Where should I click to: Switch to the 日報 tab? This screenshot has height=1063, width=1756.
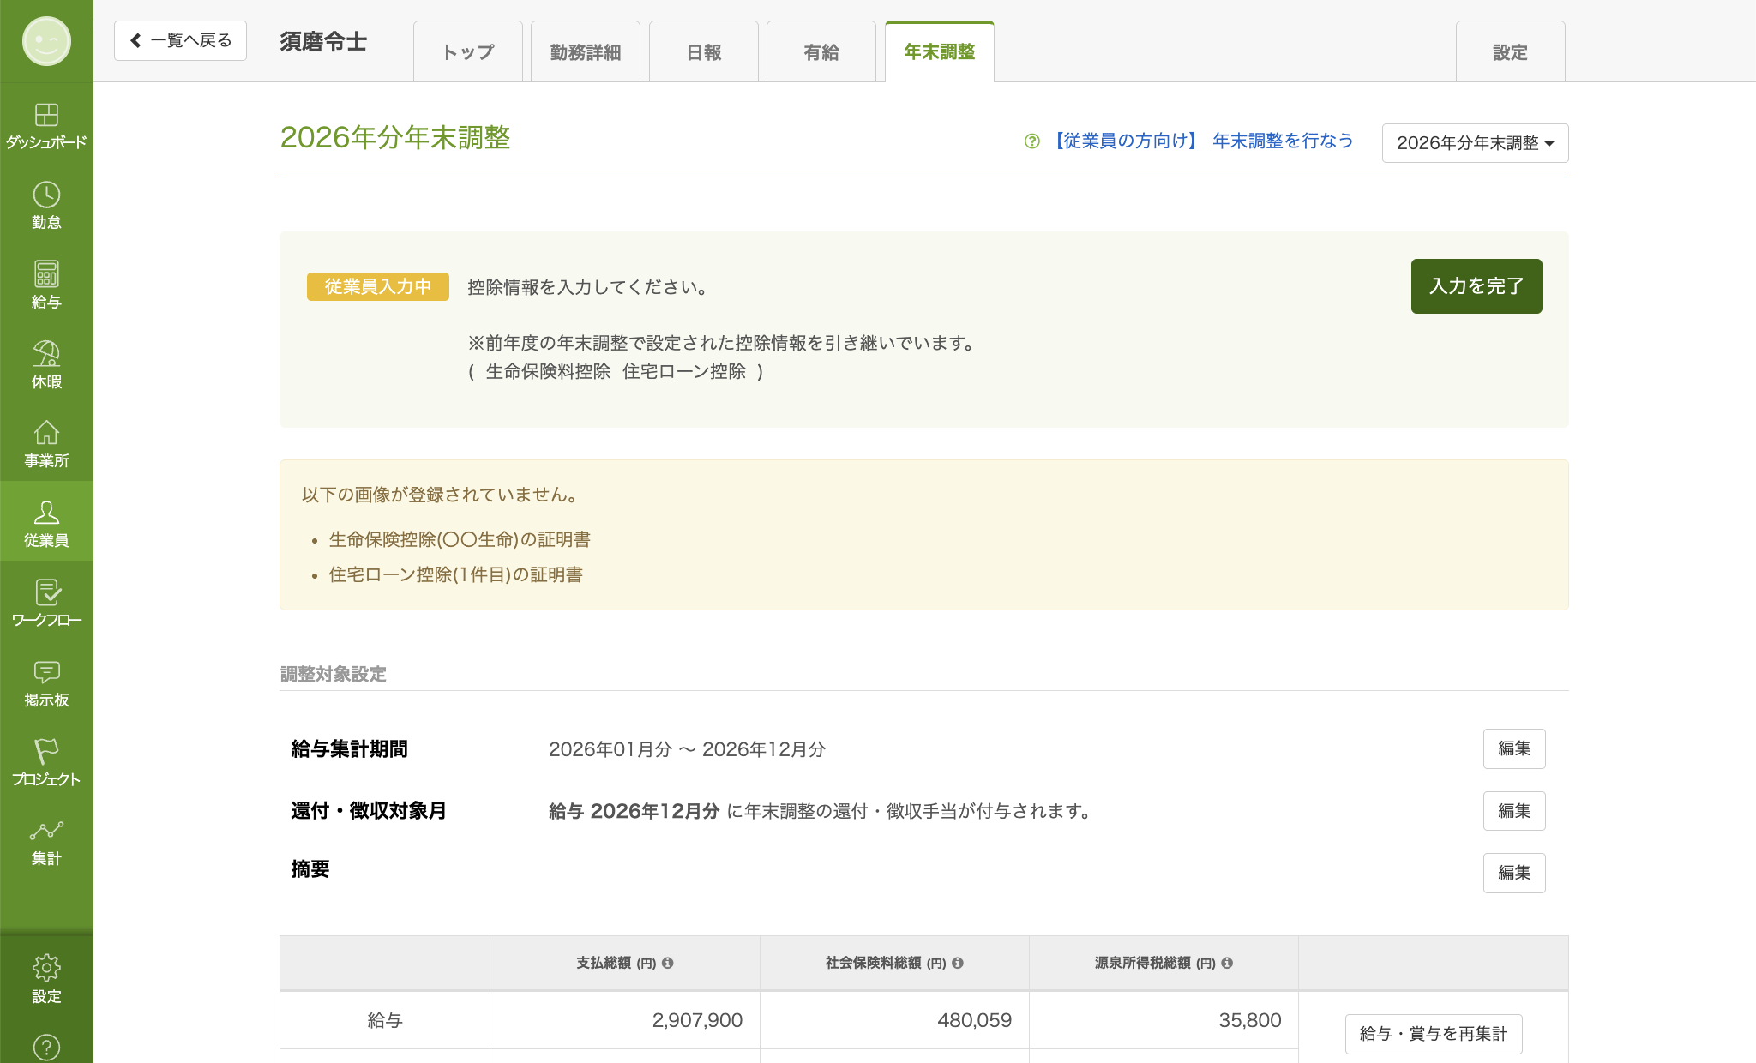coord(704,52)
